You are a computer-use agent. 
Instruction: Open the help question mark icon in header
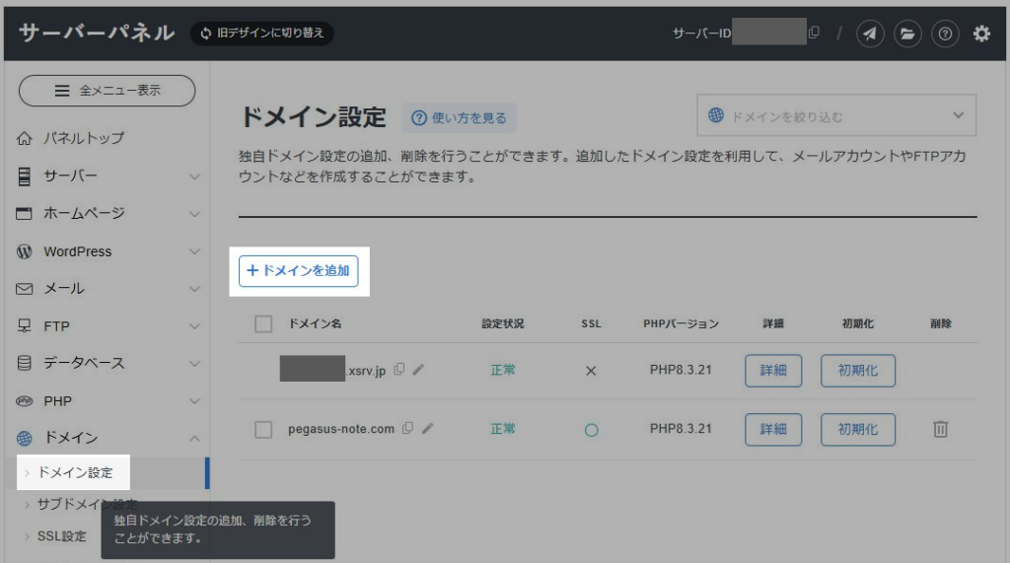pos(945,34)
